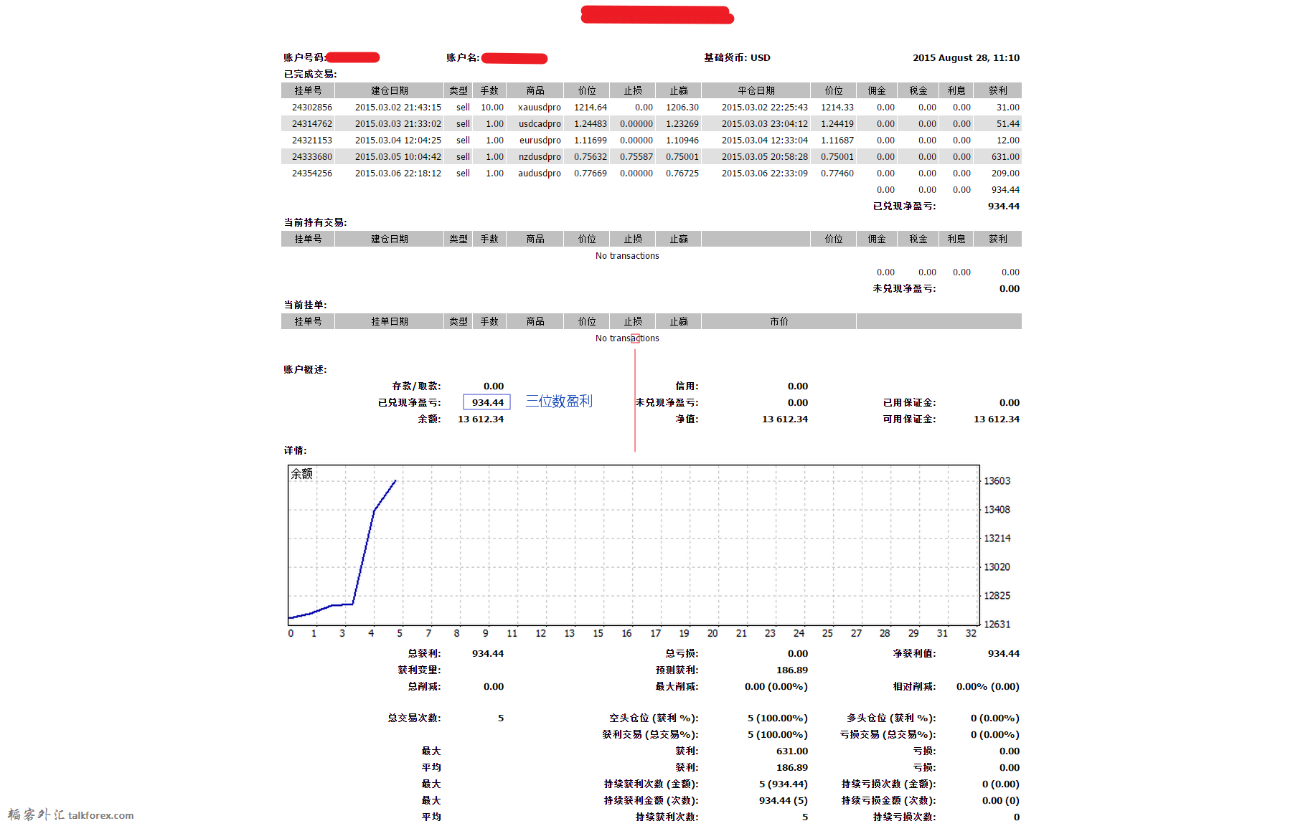Click the 基础货币: USD label

737,58
